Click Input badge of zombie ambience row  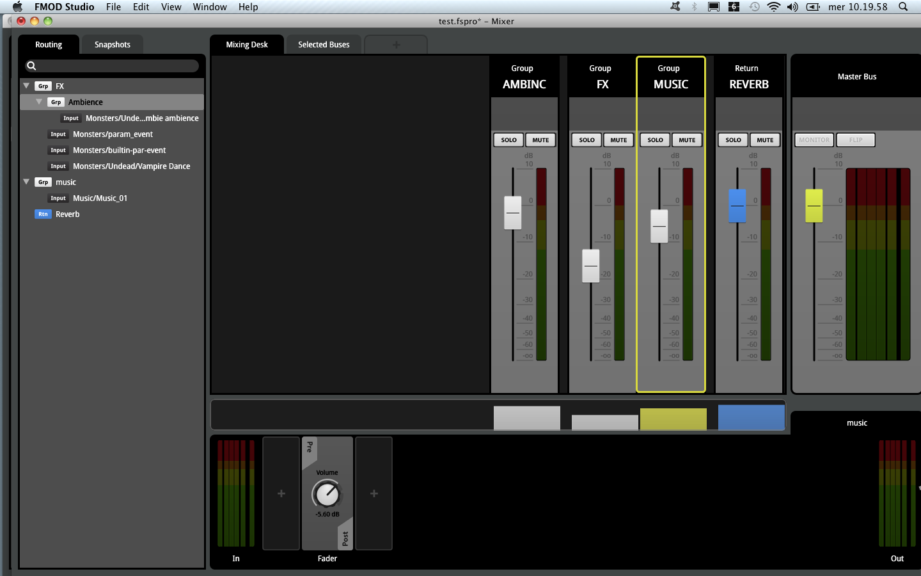(71, 118)
